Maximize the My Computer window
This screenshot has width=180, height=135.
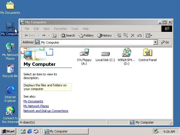[165, 22]
